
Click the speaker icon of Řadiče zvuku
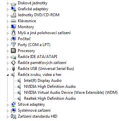[x=13, y=75]
